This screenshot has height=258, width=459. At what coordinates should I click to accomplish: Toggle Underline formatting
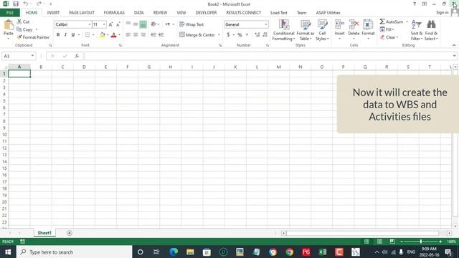(73, 35)
